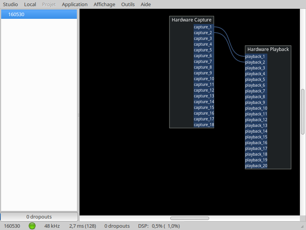Select port playback_16
Image resolution: width=306 pixels, height=230 pixels.
coord(256,143)
